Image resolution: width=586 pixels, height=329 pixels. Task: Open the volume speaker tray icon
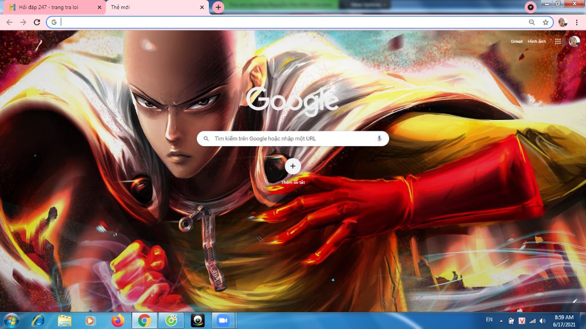(543, 321)
